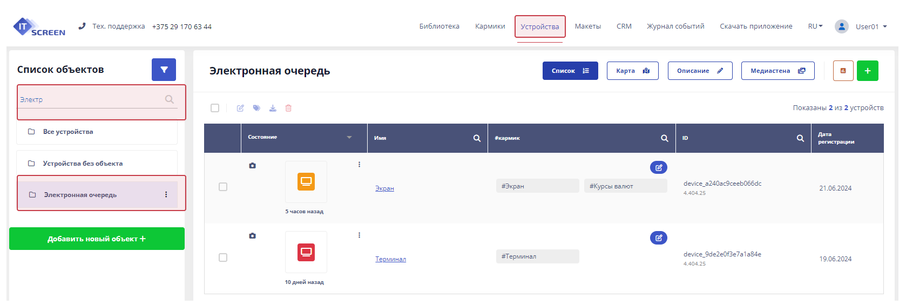Viewport: 906px width, 305px height.
Task: Search by #кармик column magnifier
Action: (x=665, y=138)
